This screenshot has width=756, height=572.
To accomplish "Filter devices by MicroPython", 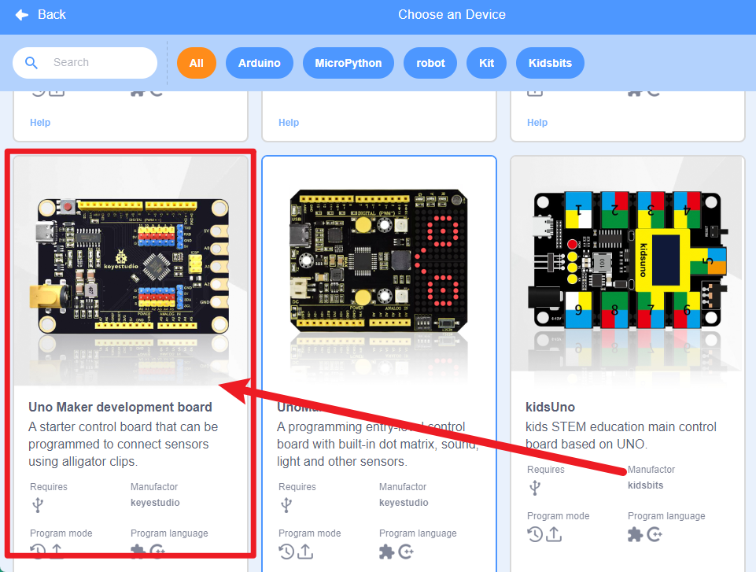I will coord(348,63).
